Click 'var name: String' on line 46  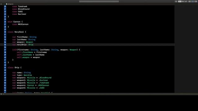coord(21,73)
